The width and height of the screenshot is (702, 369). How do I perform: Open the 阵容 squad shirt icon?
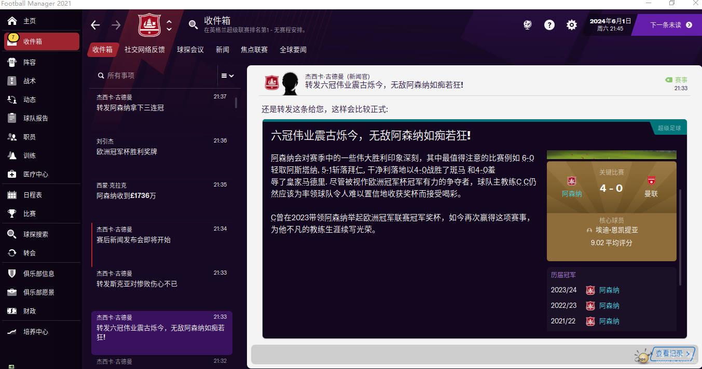12,62
